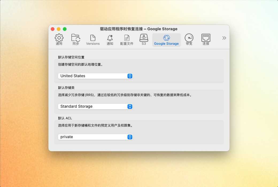Show more toolbar items with double chevron

click(224, 38)
